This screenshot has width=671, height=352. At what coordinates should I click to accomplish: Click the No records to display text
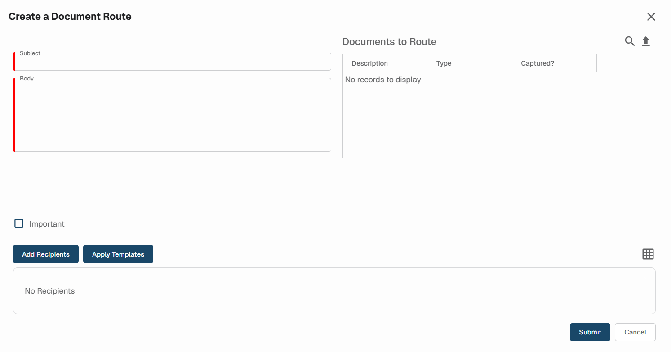(383, 80)
